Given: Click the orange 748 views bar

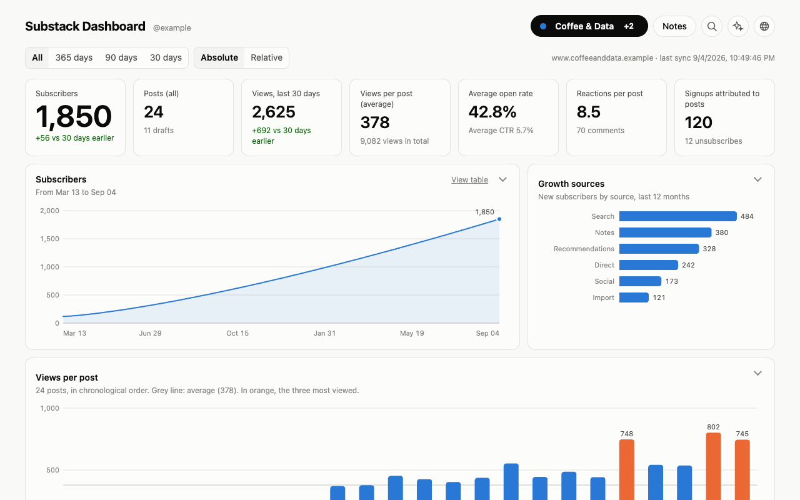Looking at the screenshot, I should coord(627,469).
